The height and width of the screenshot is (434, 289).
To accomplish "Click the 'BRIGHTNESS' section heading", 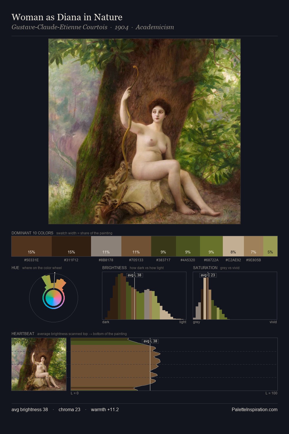I will tap(114, 268).
